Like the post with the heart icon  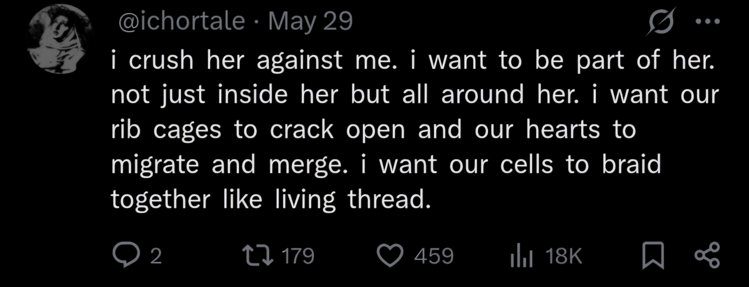click(390, 255)
